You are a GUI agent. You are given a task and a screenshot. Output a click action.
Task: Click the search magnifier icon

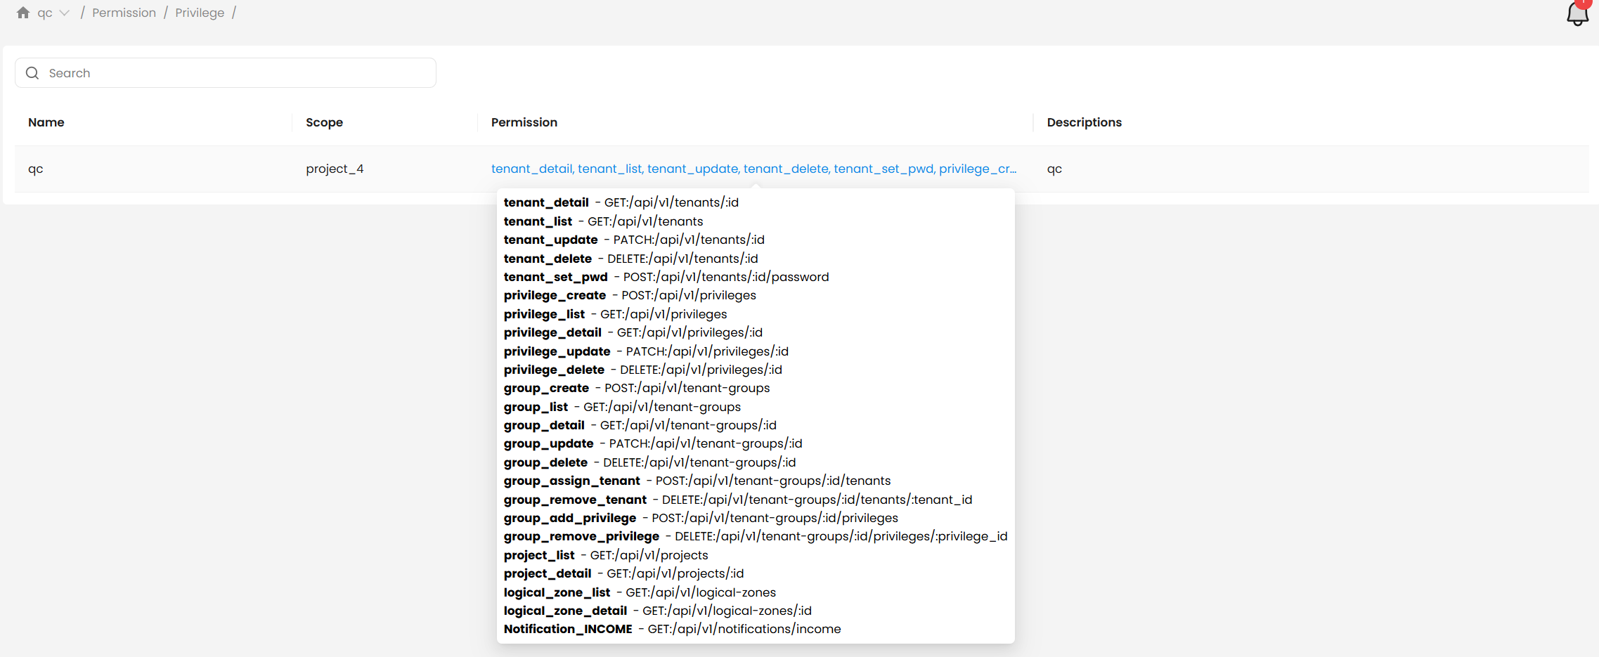[32, 73]
